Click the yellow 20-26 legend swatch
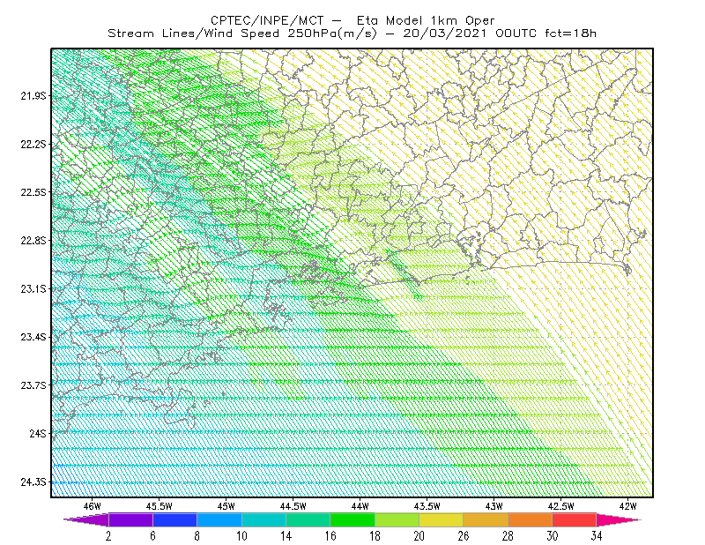This screenshot has width=705, height=545. [442, 519]
